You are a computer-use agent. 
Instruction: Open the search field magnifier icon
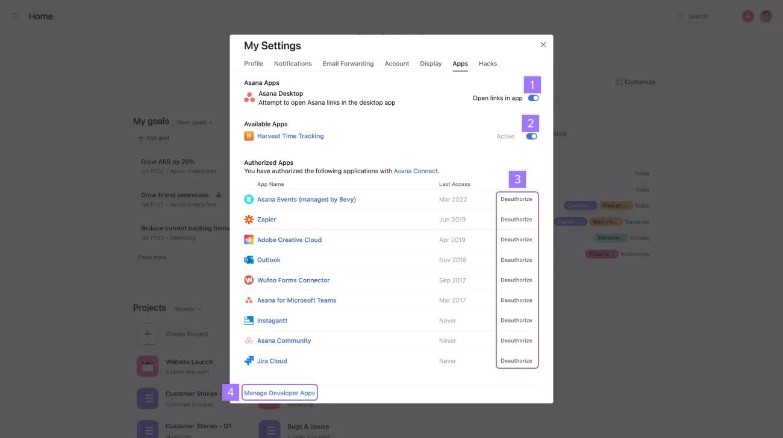(680, 16)
